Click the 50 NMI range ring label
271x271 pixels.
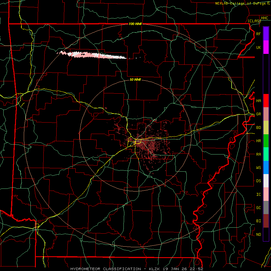pyautogui.click(x=135, y=79)
